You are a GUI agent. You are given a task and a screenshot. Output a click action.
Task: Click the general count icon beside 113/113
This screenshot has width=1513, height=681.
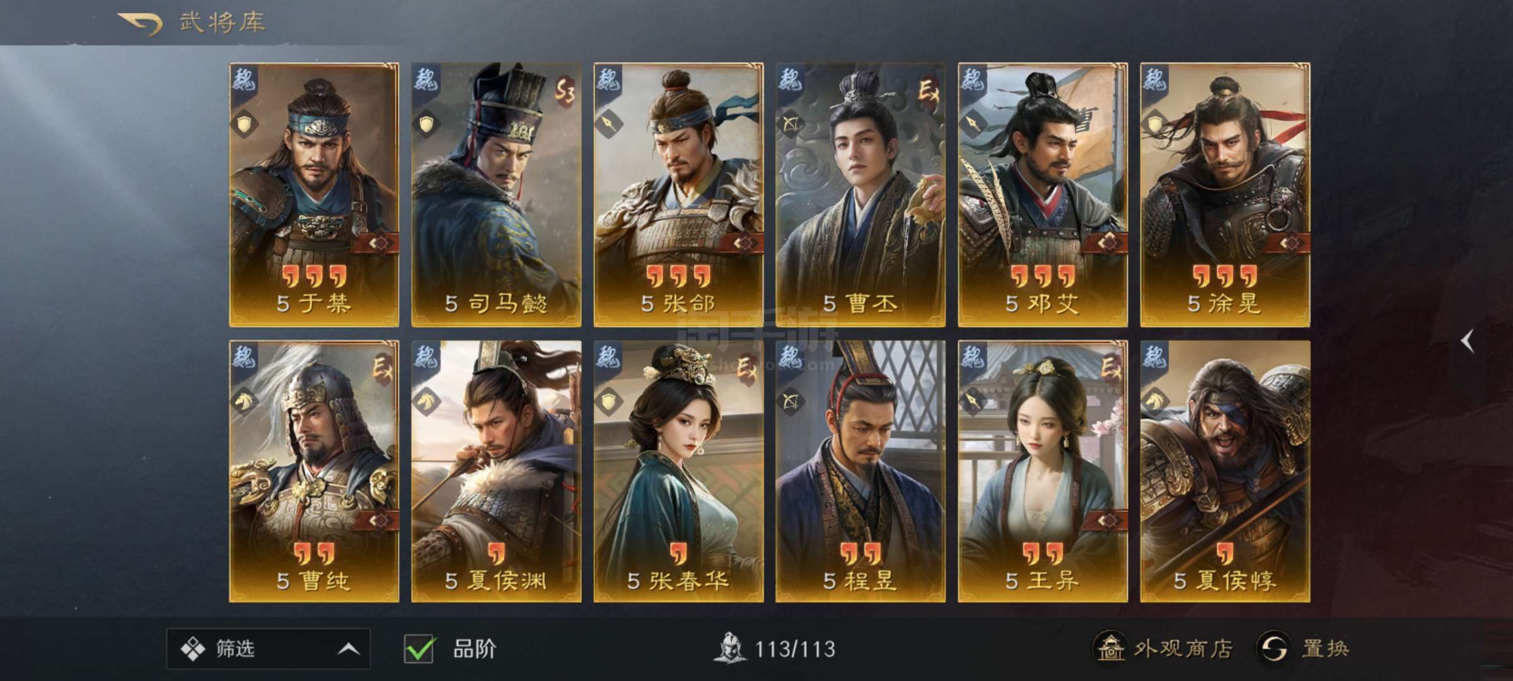[x=730, y=648]
